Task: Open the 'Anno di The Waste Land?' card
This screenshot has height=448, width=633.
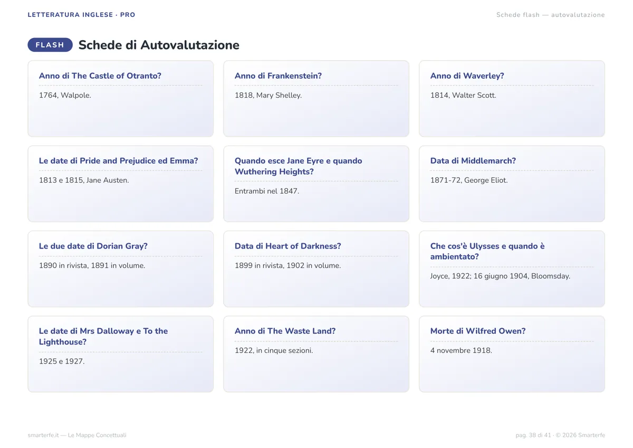Action: click(316, 354)
